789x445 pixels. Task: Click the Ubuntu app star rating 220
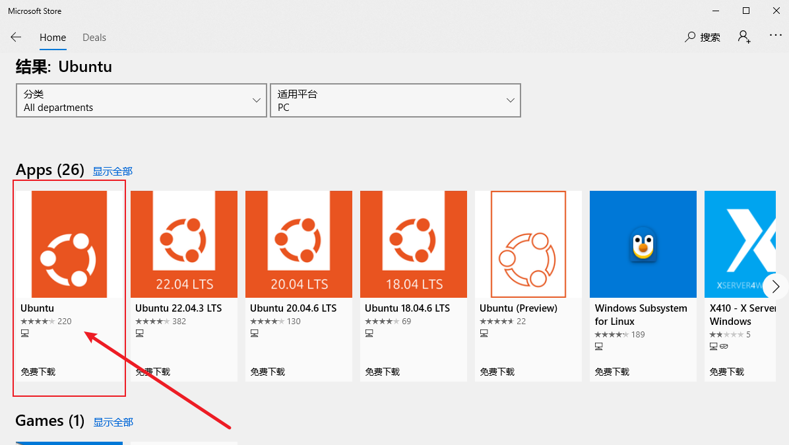click(46, 321)
